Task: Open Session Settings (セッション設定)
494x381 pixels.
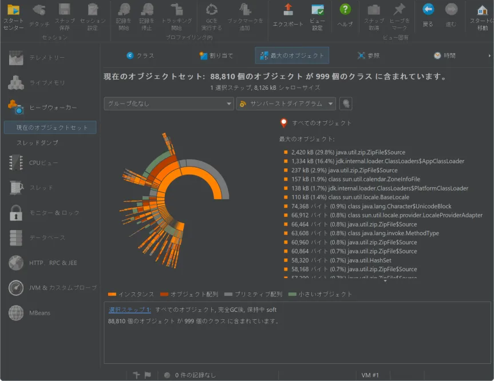Action: pos(93,17)
